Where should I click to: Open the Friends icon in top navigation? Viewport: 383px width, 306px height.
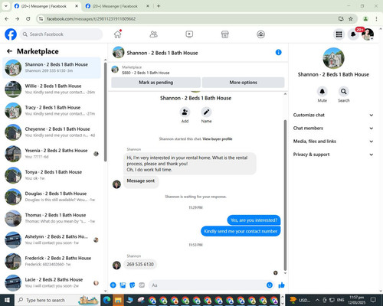click(x=153, y=34)
